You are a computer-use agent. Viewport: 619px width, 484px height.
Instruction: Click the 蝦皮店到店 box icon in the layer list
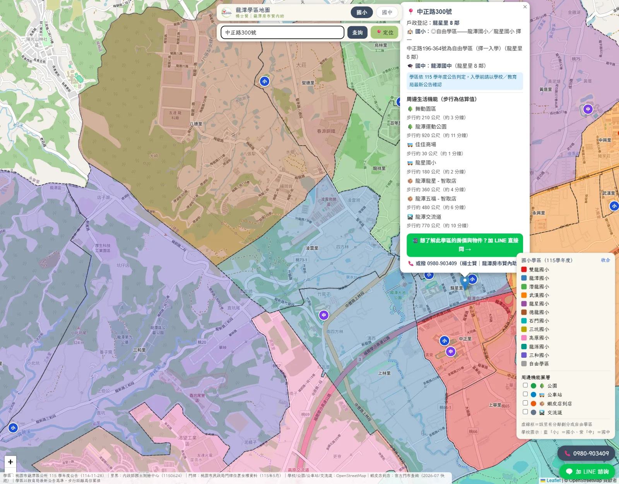(x=542, y=403)
